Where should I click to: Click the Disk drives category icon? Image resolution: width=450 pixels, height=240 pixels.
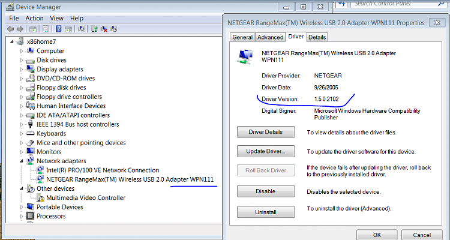tap(30, 60)
